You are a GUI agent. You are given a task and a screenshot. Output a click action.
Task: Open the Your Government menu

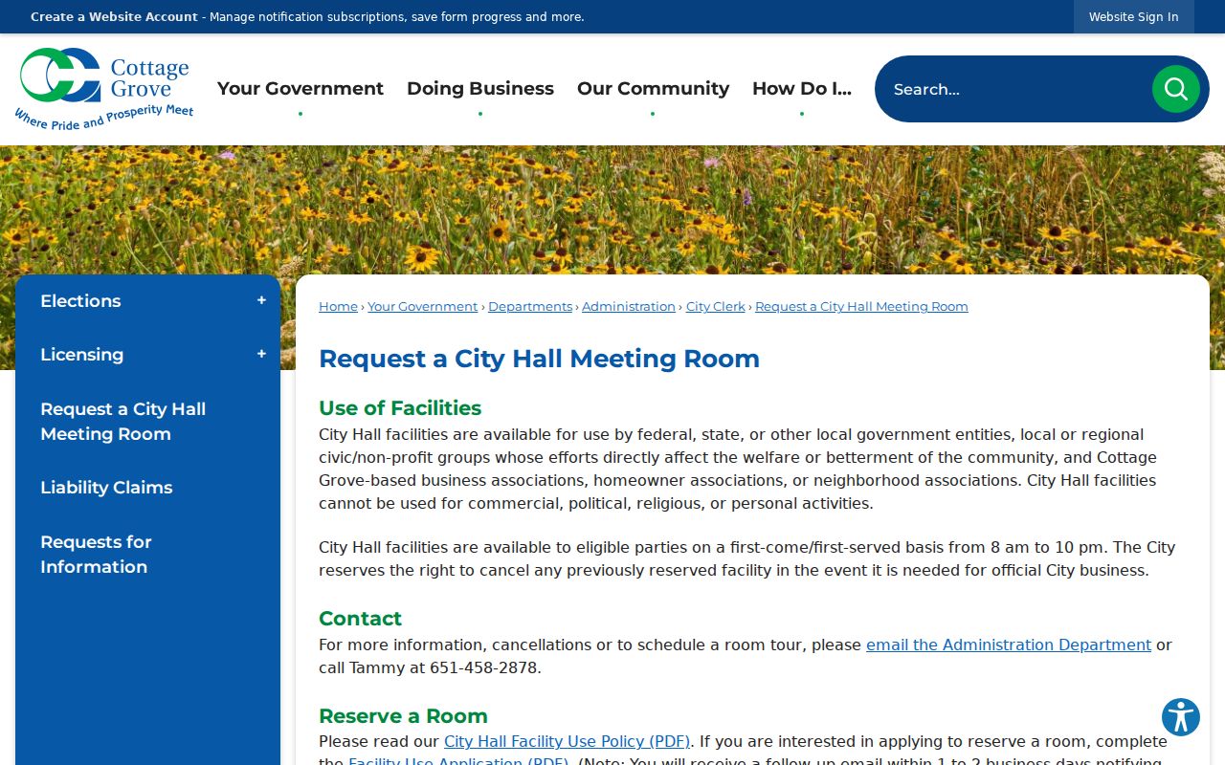(x=301, y=89)
